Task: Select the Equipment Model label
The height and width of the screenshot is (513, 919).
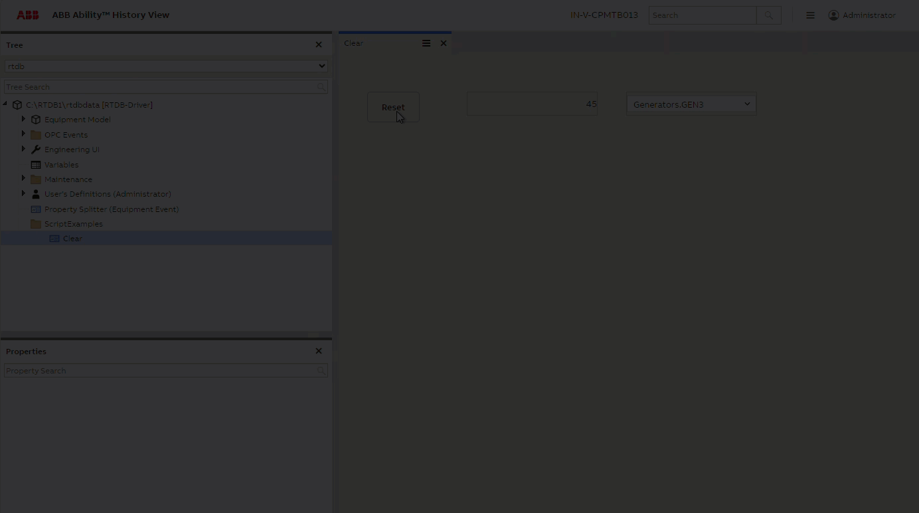Action: (x=78, y=120)
